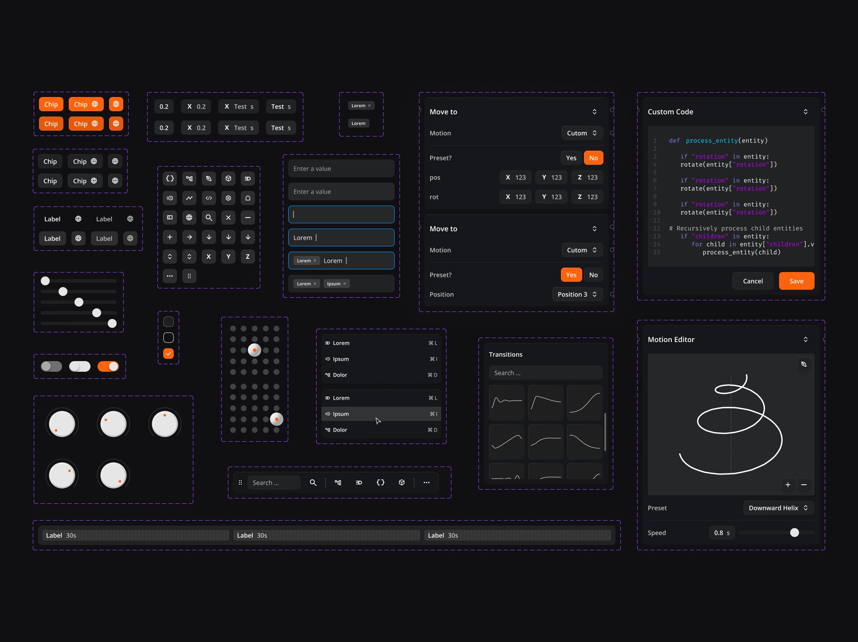The image size is (858, 642).
Task: Click the hierarchy icon in the search toolbar
Action: (x=338, y=482)
